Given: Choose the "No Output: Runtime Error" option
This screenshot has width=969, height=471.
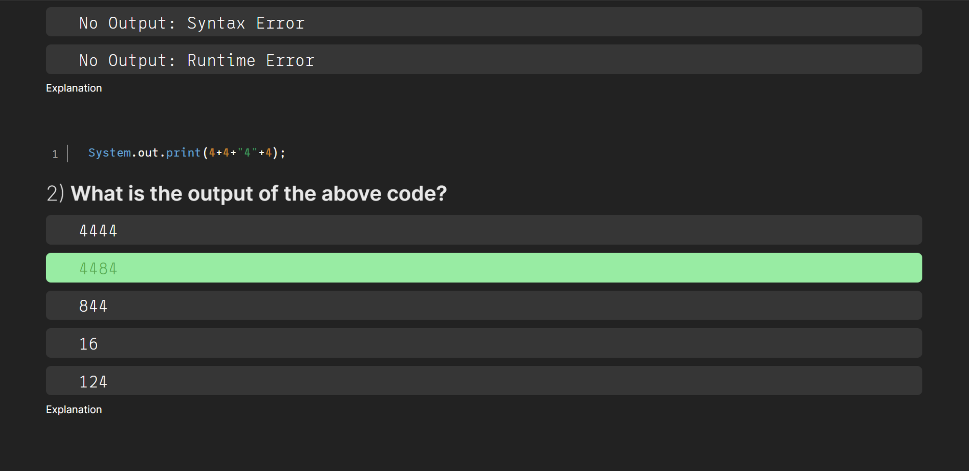Looking at the screenshot, I should [x=484, y=60].
